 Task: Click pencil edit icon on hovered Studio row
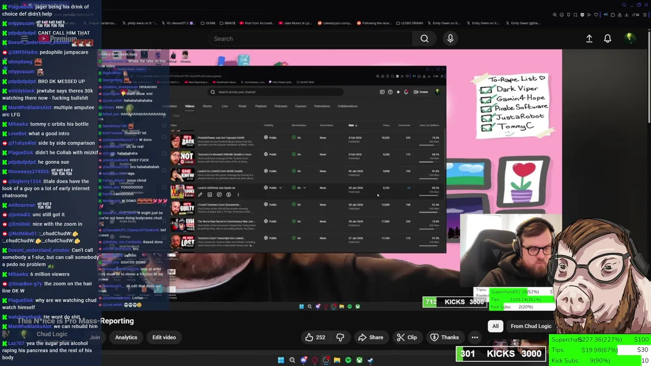pos(200,195)
